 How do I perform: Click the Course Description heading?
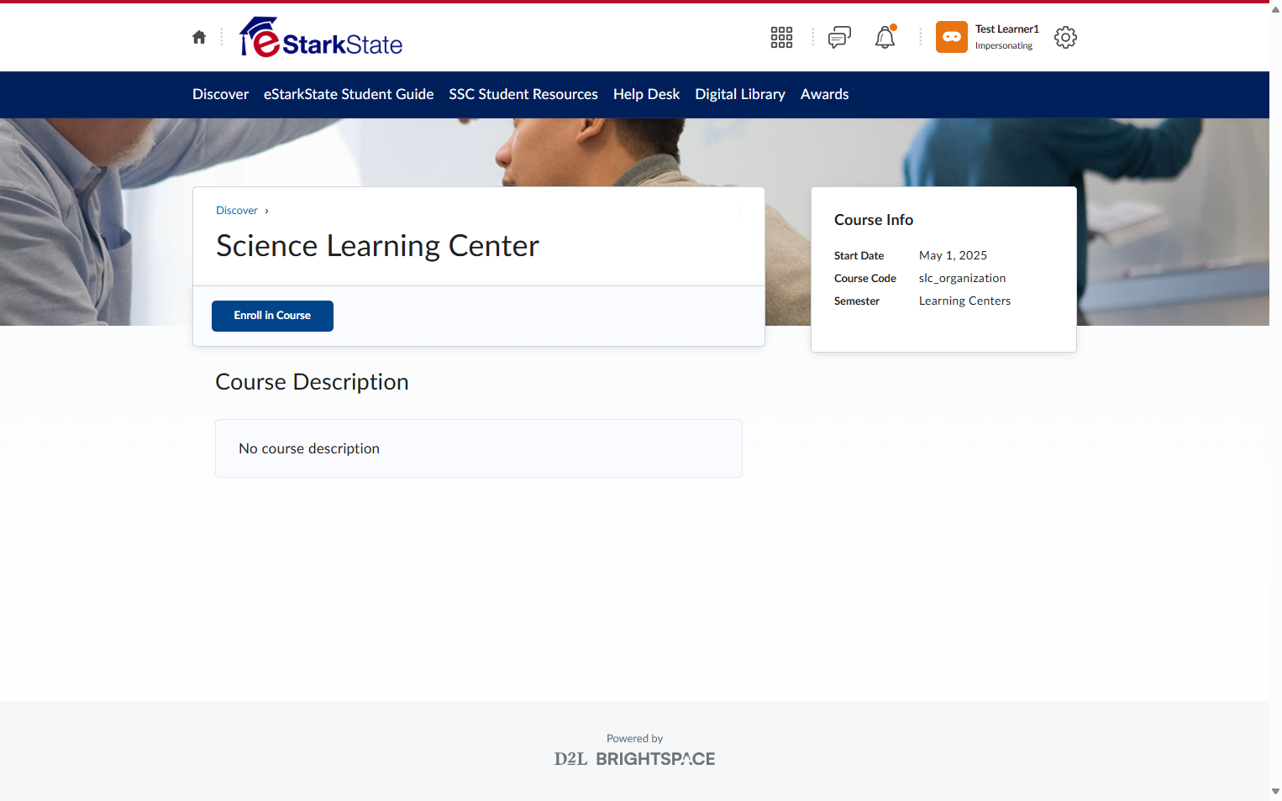point(312,382)
